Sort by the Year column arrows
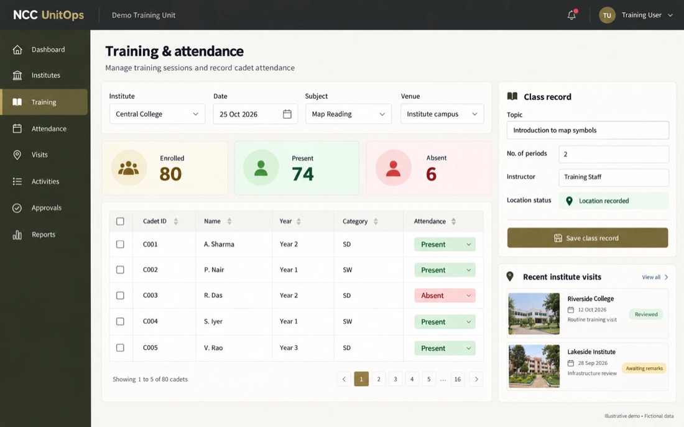Viewport: 684px width, 427px height. click(298, 221)
